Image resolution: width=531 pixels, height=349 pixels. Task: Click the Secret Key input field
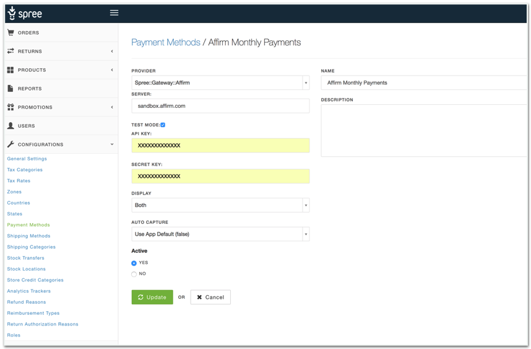point(220,176)
